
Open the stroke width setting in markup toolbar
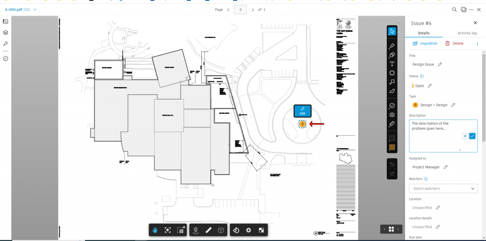[x=392, y=138]
